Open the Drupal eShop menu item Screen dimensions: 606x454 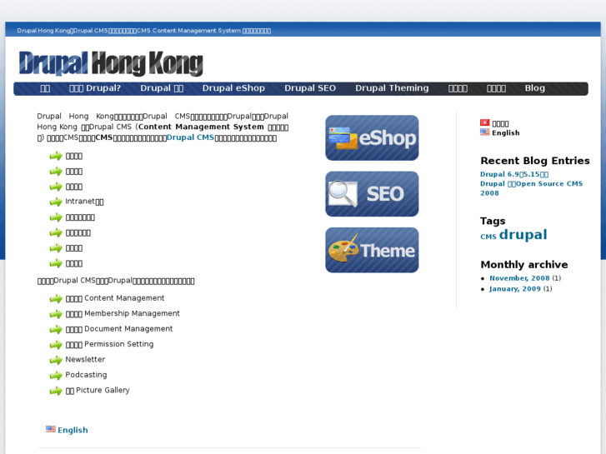click(x=233, y=88)
